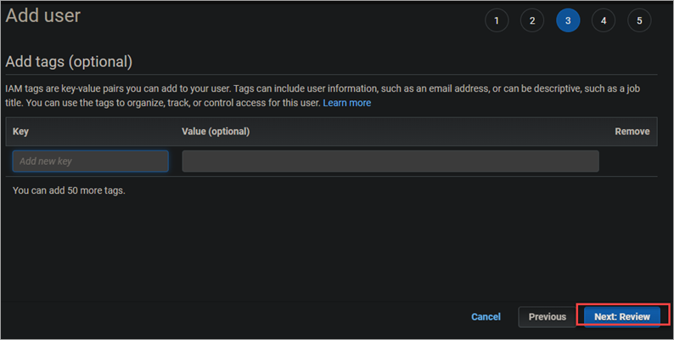
Task: Click blank footer bar left of Cancel
Action: click(232, 317)
